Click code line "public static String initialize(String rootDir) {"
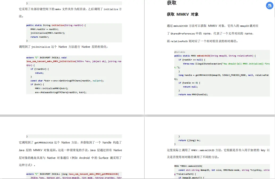275x179 pixels. [x=56, y=25]
